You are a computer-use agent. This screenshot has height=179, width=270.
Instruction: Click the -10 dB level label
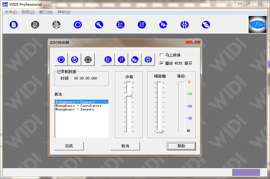coord(189,94)
